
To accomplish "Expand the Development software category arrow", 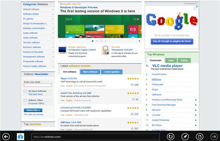I will pos(53,57).
